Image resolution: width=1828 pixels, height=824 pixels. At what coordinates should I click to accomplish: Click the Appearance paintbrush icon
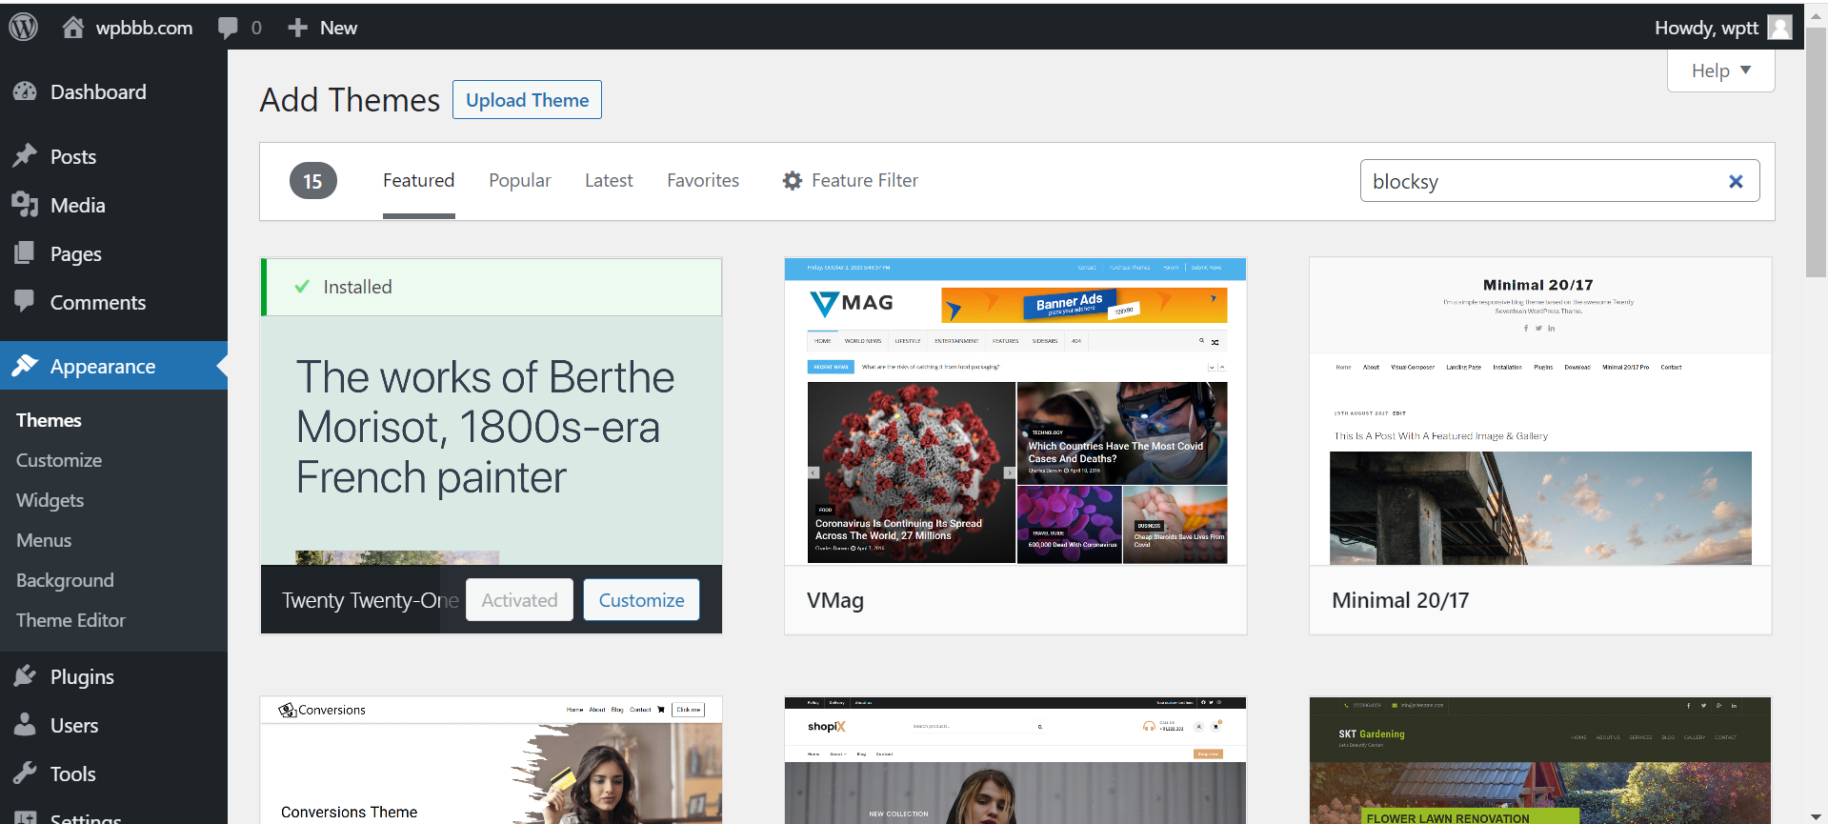click(x=25, y=366)
